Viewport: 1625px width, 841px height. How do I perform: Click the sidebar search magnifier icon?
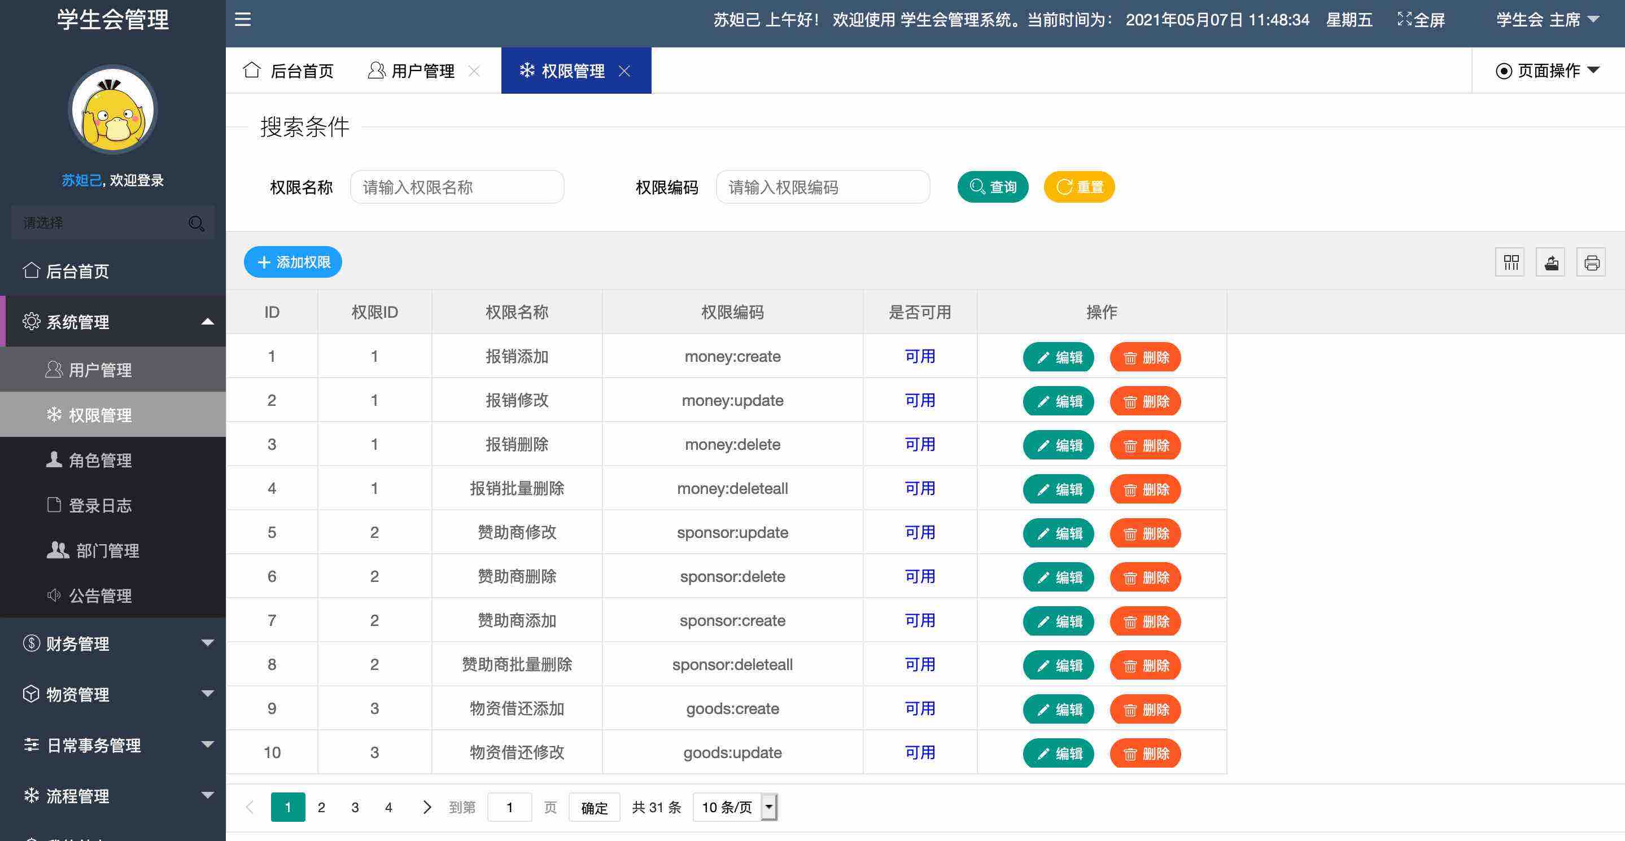point(196,223)
